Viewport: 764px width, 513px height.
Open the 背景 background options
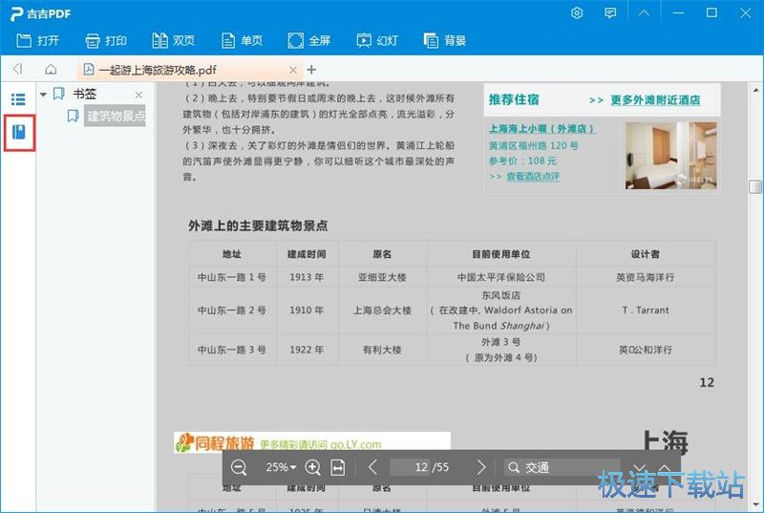(x=445, y=40)
